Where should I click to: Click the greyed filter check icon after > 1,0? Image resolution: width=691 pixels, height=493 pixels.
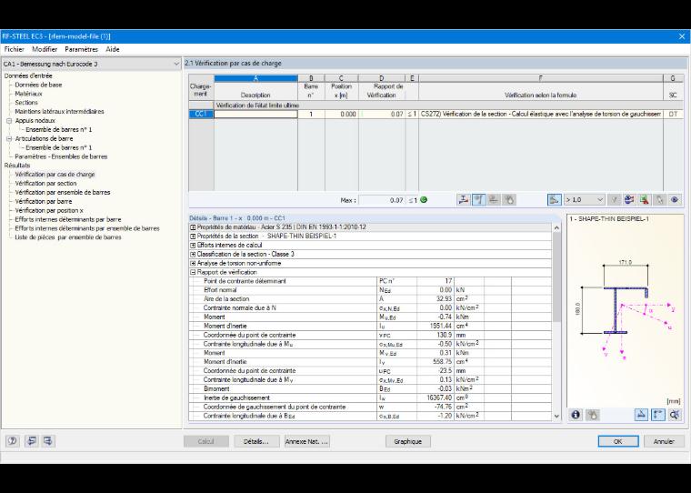point(614,200)
